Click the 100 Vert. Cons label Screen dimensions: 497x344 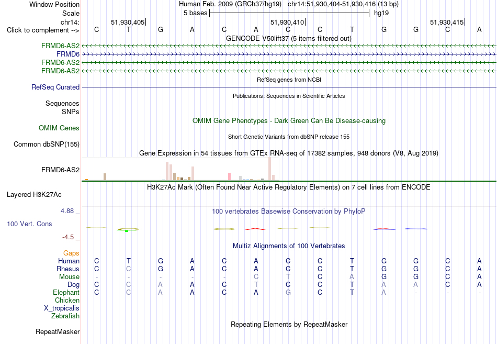pos(29,224)
